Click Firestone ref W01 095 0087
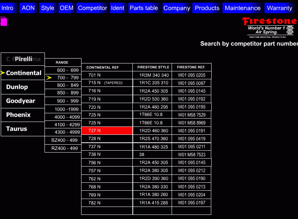This screenshot has height=219, width=298. point(192,83)
